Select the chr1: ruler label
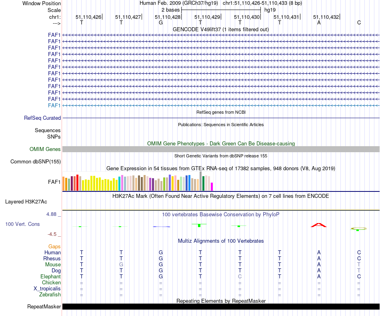 coord(55,17)
